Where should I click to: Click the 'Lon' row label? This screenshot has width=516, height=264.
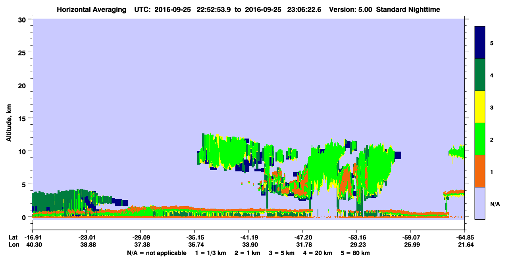pos(13,245)
